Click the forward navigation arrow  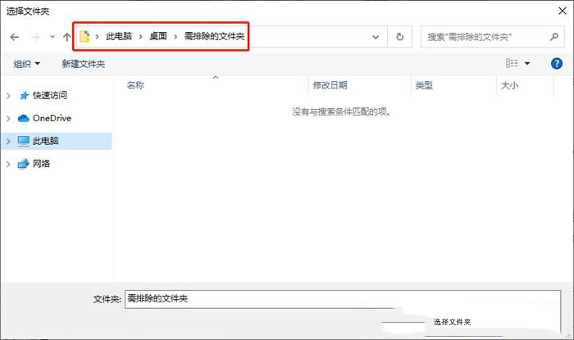[35, 37]
